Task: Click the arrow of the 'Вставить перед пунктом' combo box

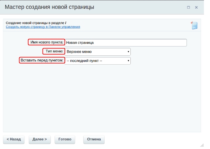Action: 128,61
